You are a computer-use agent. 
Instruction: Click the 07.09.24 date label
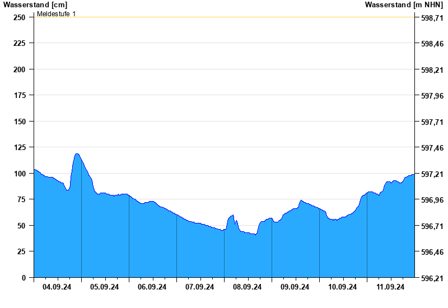pyautogui.click(x=200, y=287)
